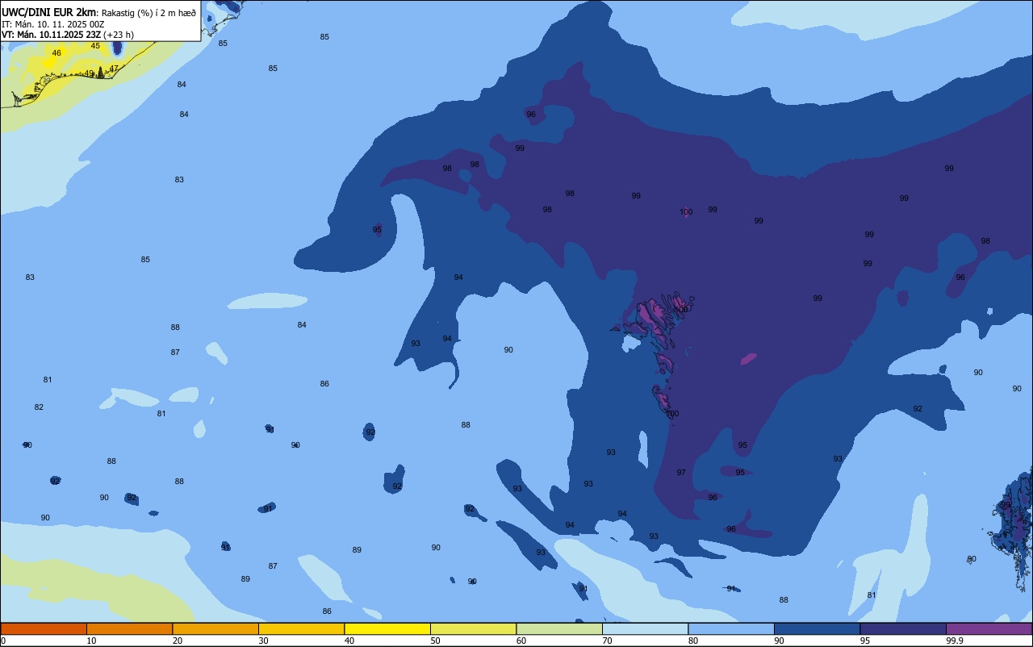Click the "50" tick label on color scale
Screen dimensions: 1033x647
pyautogui.click(x=435, y=641)
